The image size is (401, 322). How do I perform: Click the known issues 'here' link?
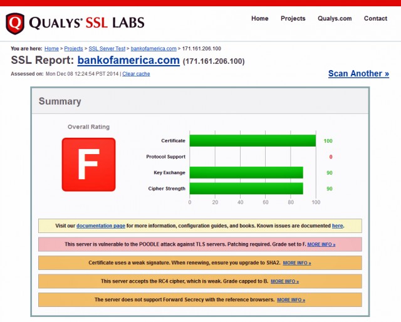(x=337, y=226)
